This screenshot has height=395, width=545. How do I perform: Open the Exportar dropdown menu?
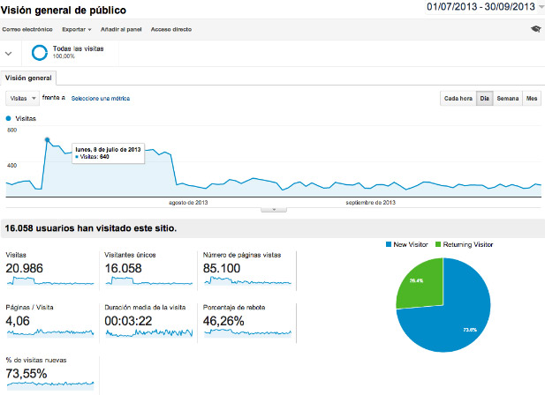(77, 29)
